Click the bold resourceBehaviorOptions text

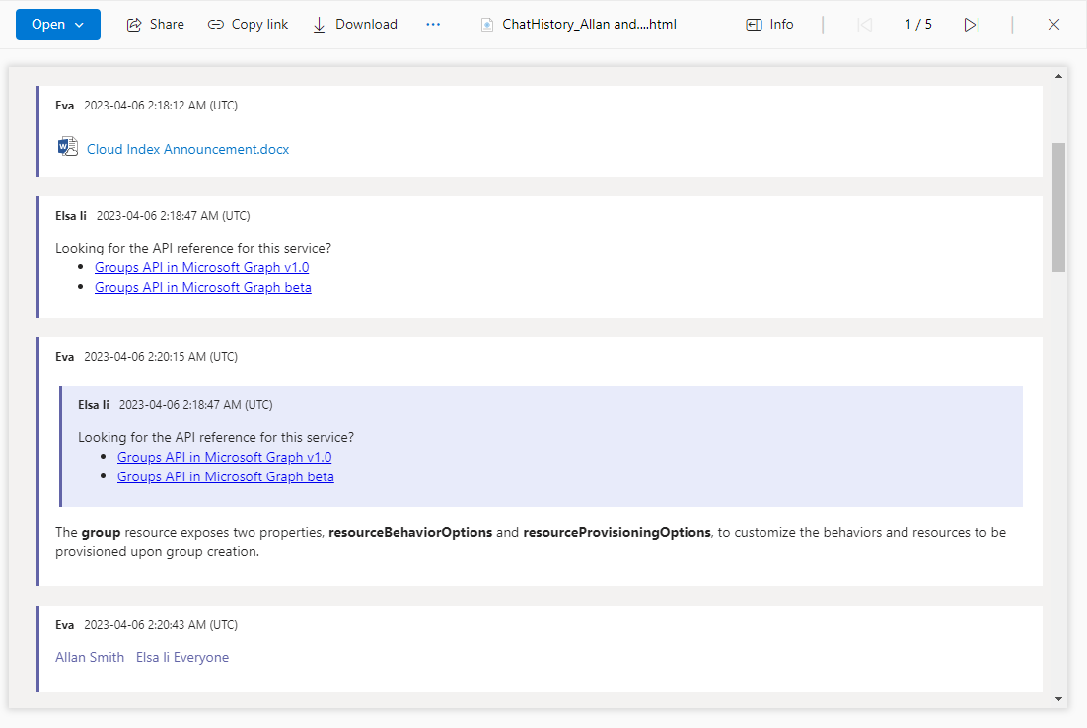(410, 532)
